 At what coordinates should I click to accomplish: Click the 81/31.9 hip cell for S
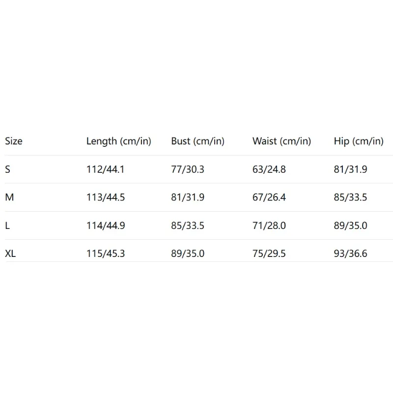350,170
